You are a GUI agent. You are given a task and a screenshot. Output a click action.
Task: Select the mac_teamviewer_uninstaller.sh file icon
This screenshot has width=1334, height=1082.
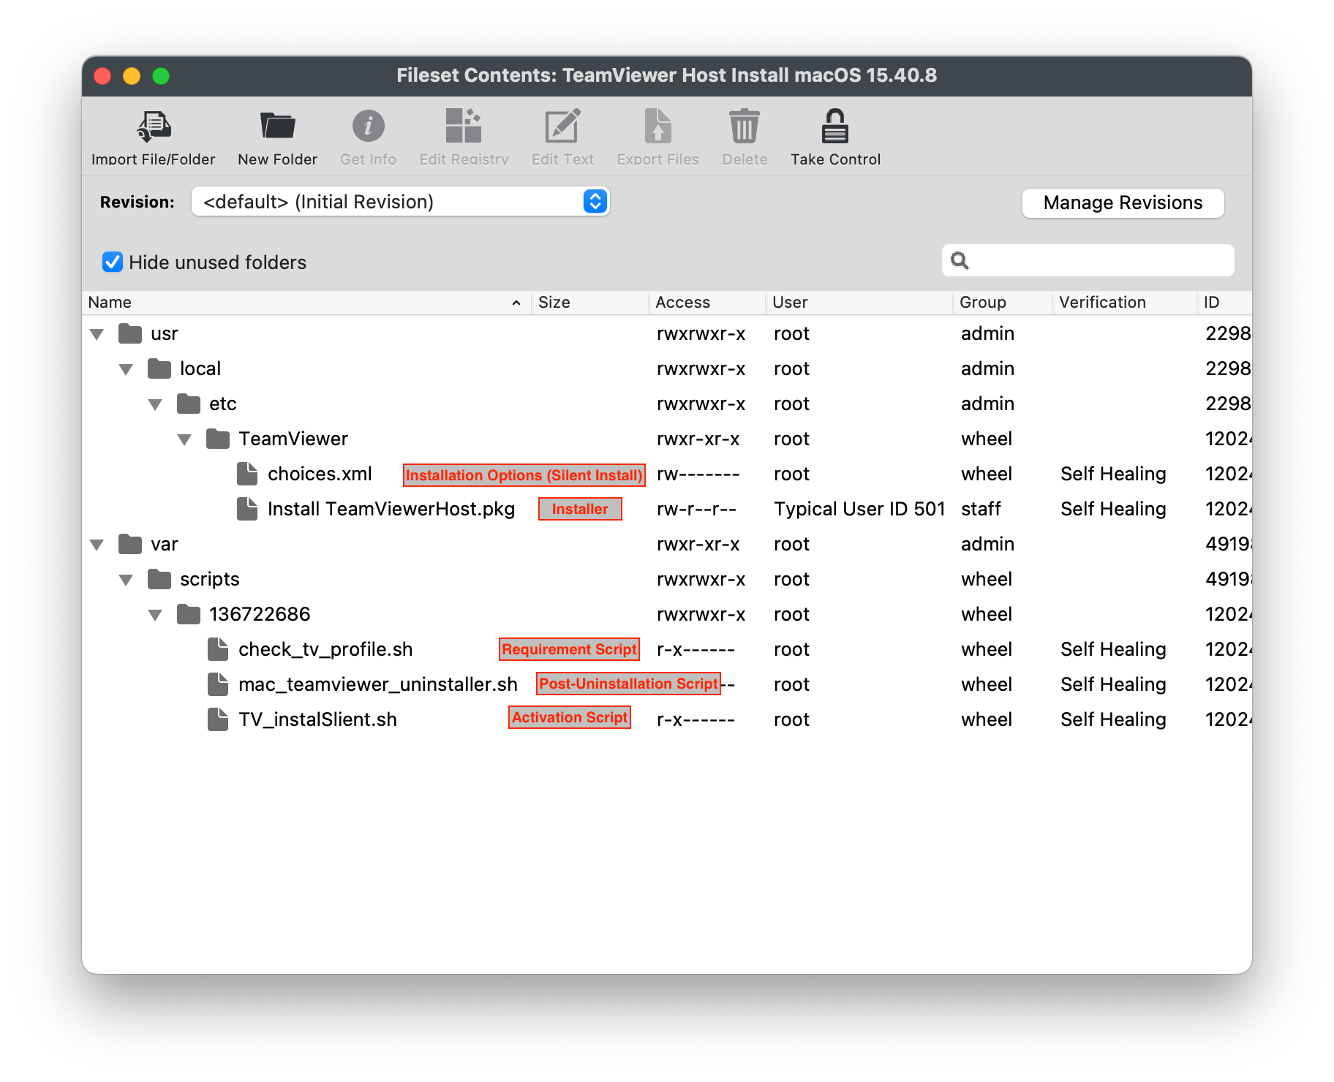(x=218, y=684)
